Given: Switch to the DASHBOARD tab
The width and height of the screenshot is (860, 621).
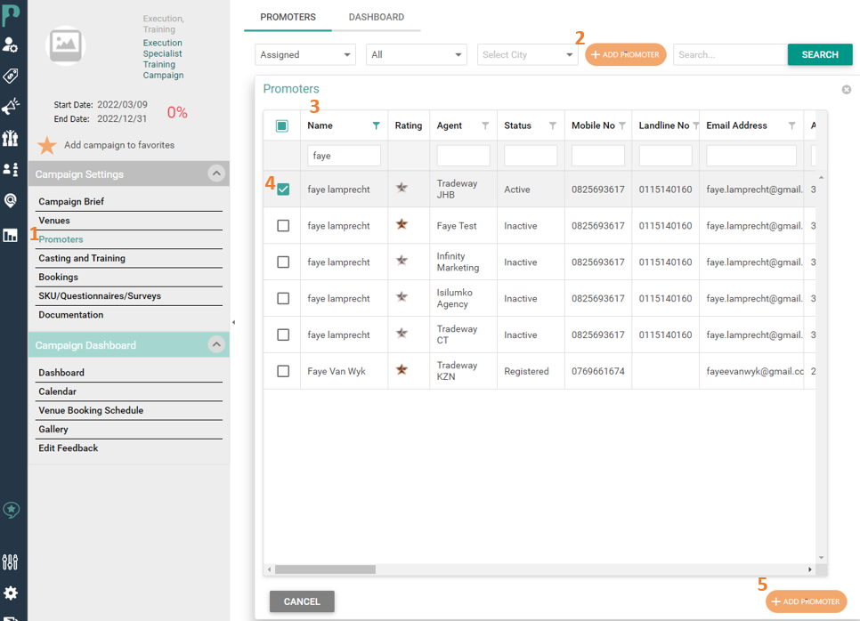Looking at the screenshot, I should tap(376, 16).
